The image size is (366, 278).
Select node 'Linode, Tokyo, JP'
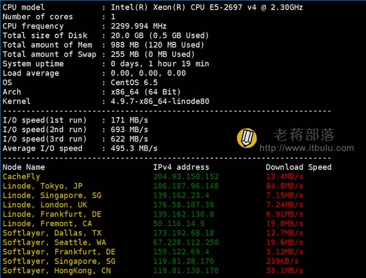(x=42, y=186)
